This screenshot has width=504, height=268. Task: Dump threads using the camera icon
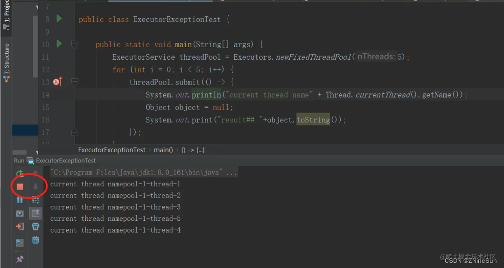[x=20, y=213]
